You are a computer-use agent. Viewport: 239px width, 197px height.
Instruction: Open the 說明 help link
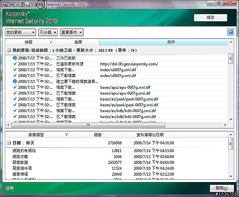10,188
